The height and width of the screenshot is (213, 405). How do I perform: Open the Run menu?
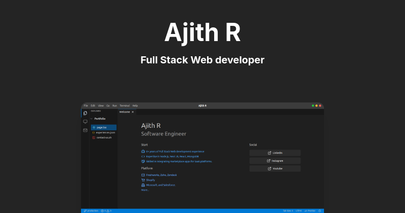coord(114,105)
